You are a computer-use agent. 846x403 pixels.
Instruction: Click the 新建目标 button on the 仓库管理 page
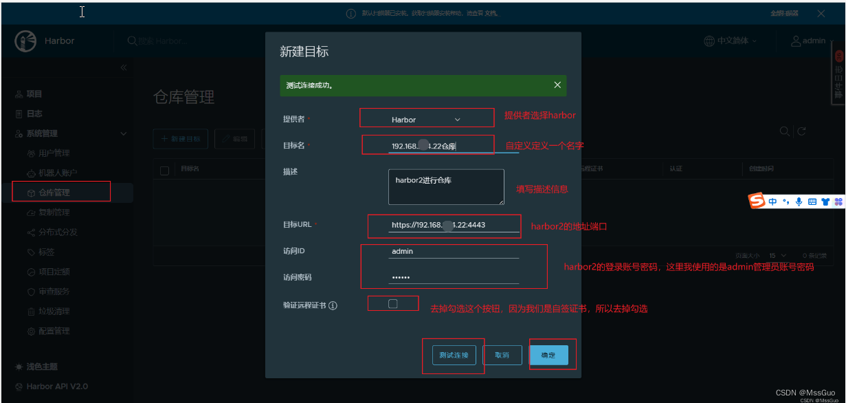(x=181, y=139)
